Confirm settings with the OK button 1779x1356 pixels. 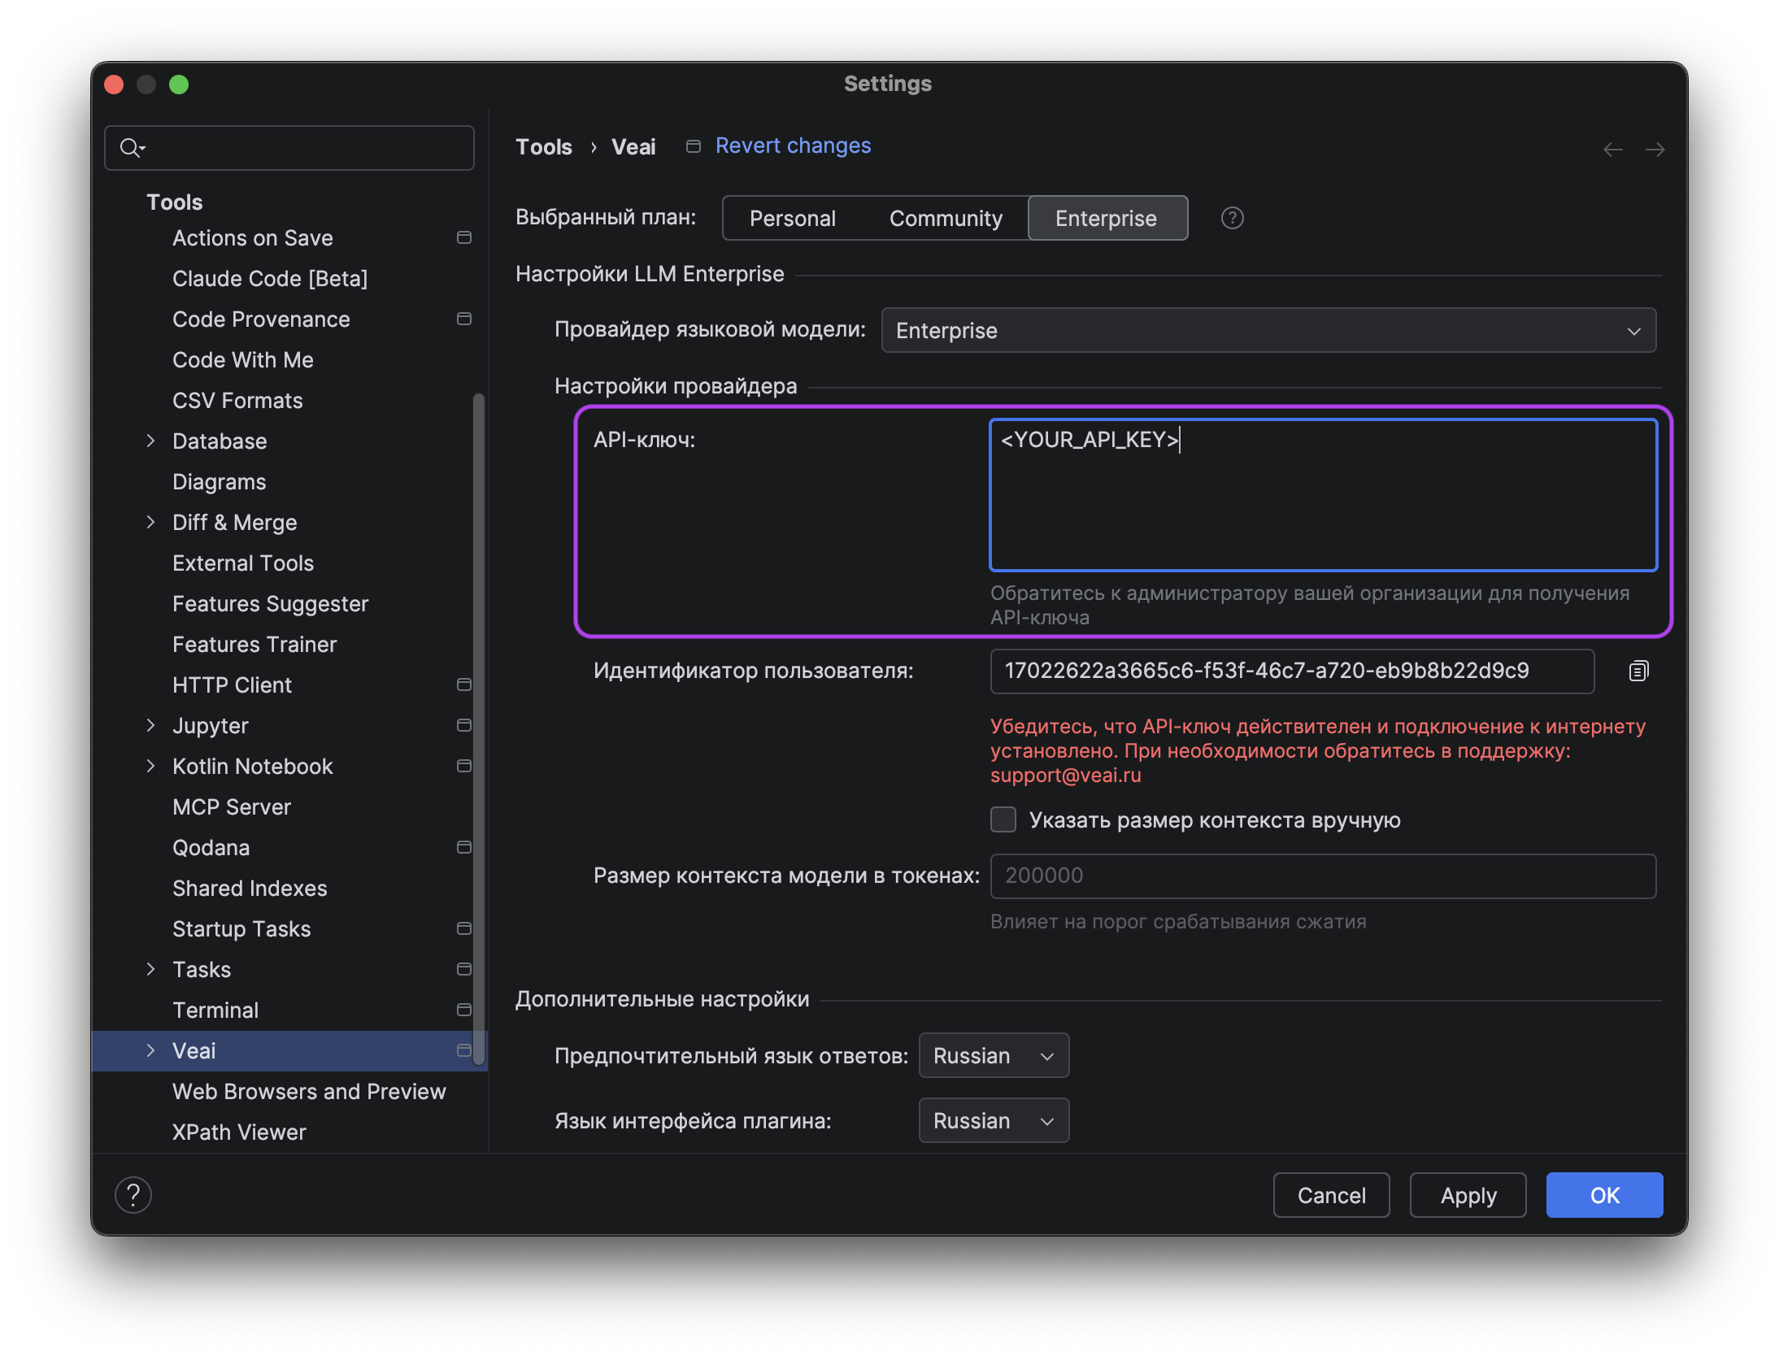1604,1195
